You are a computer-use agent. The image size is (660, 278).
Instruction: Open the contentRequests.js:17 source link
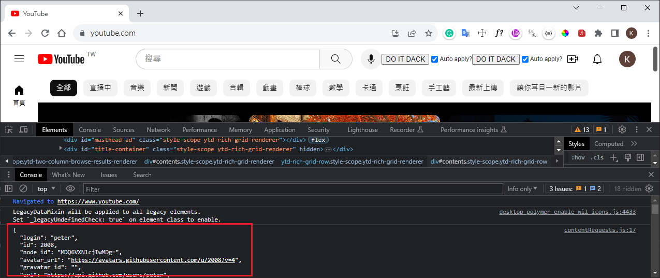point(599,230)
